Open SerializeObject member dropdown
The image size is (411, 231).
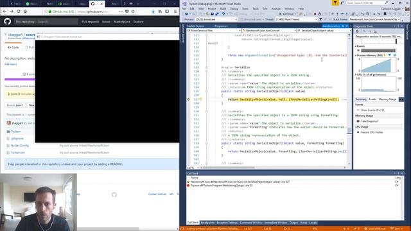[x=324, y=30]
